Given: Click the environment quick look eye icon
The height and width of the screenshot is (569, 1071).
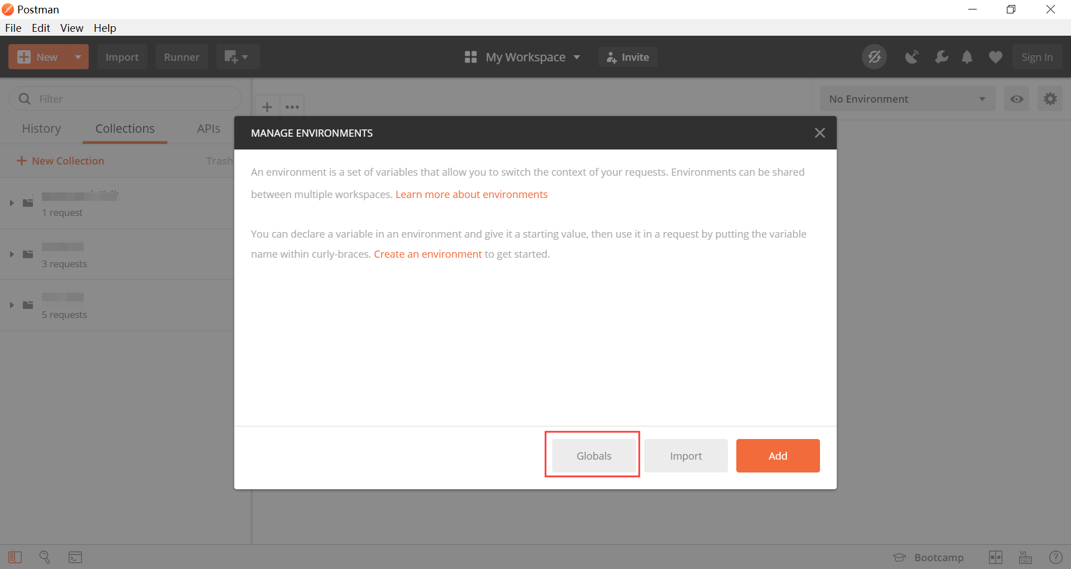Looking at the screenshot, I should tap(1017, 99).
